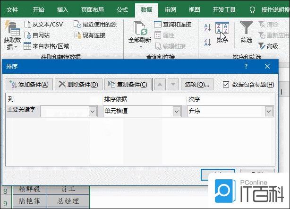This screenshot has width=290, height=209.
Task: Open the 排序依据 单元格值 dropdown
Action: [177, 111]
